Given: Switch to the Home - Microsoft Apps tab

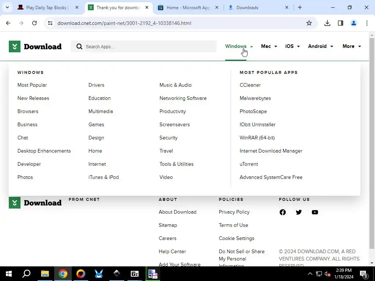Looking at the screenshot, I should (188, 7).
